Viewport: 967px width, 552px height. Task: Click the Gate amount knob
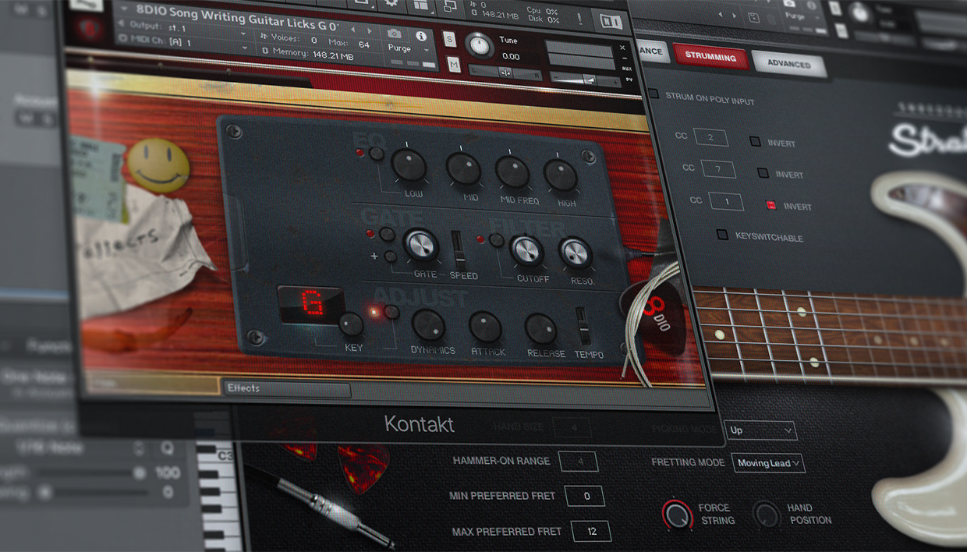[421, 245]
